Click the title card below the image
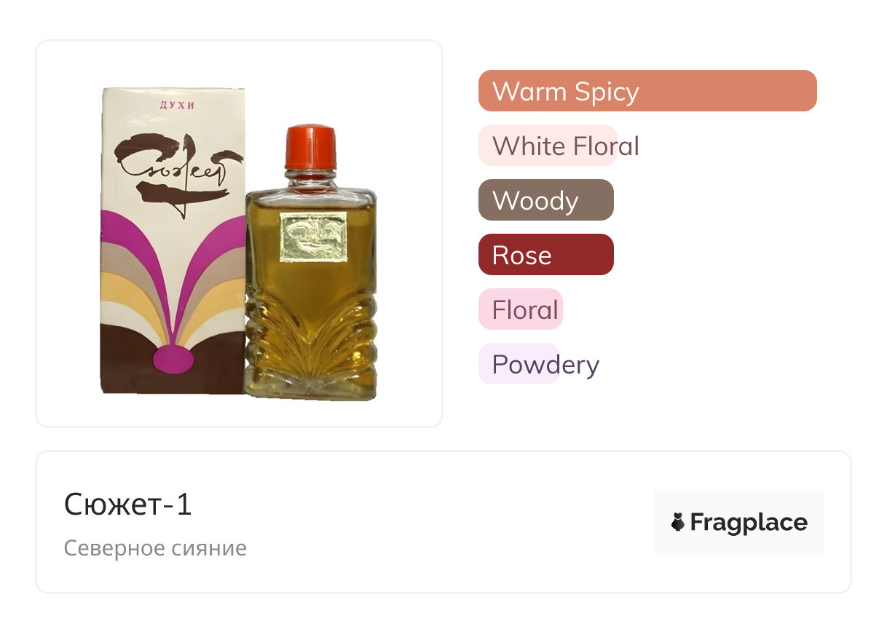 click(444, 522)
